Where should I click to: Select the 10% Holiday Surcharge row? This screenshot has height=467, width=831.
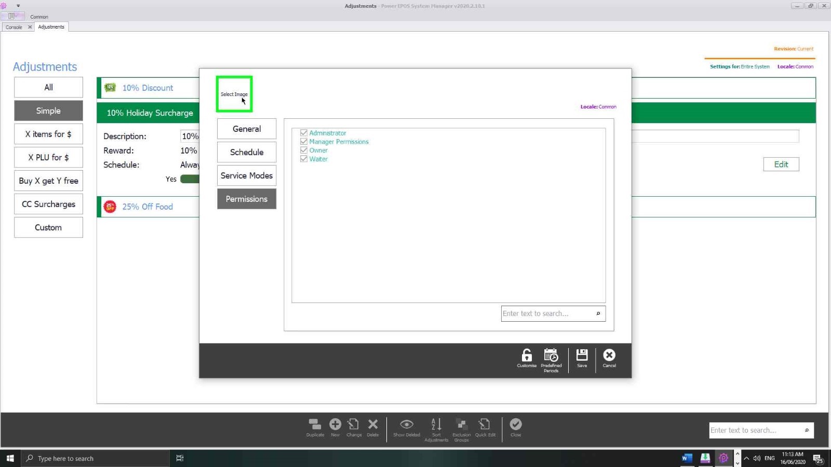tap(150, 113)
